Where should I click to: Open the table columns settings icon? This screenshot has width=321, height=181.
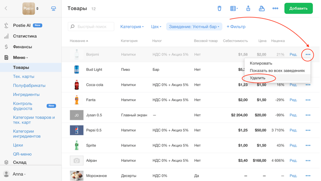click(234, 9)
